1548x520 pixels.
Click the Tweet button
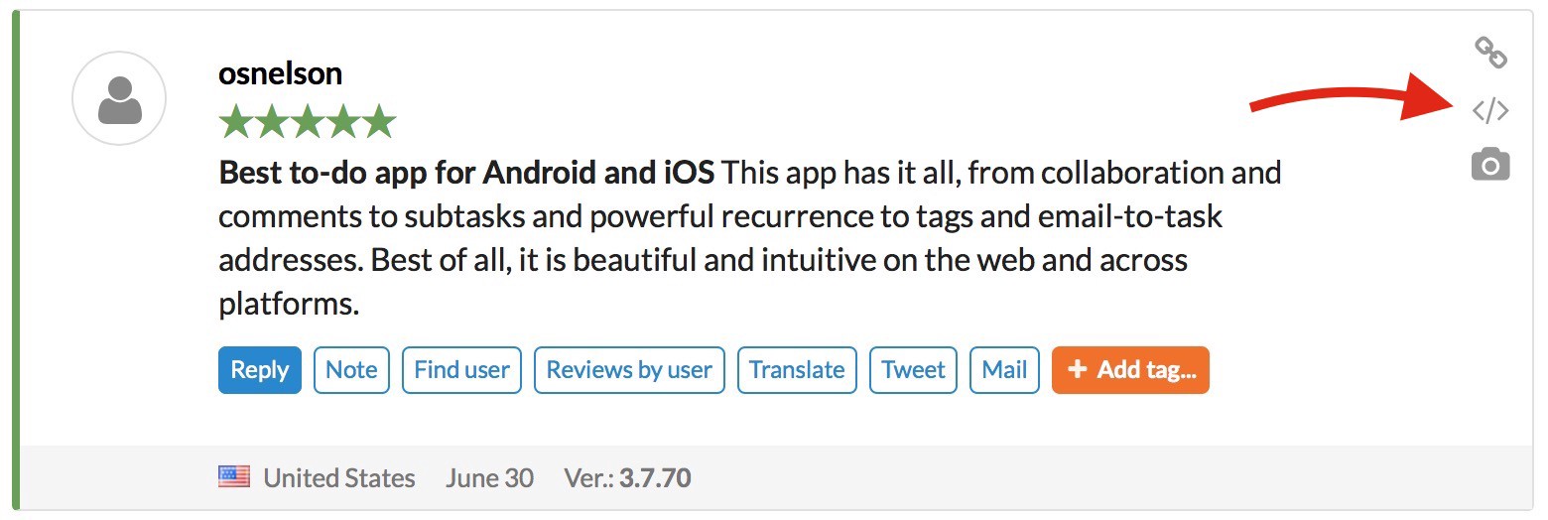click(x=913, y=370)
